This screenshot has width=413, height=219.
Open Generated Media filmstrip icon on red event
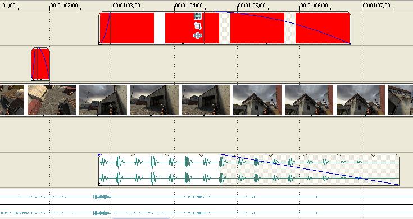point(198,16)
